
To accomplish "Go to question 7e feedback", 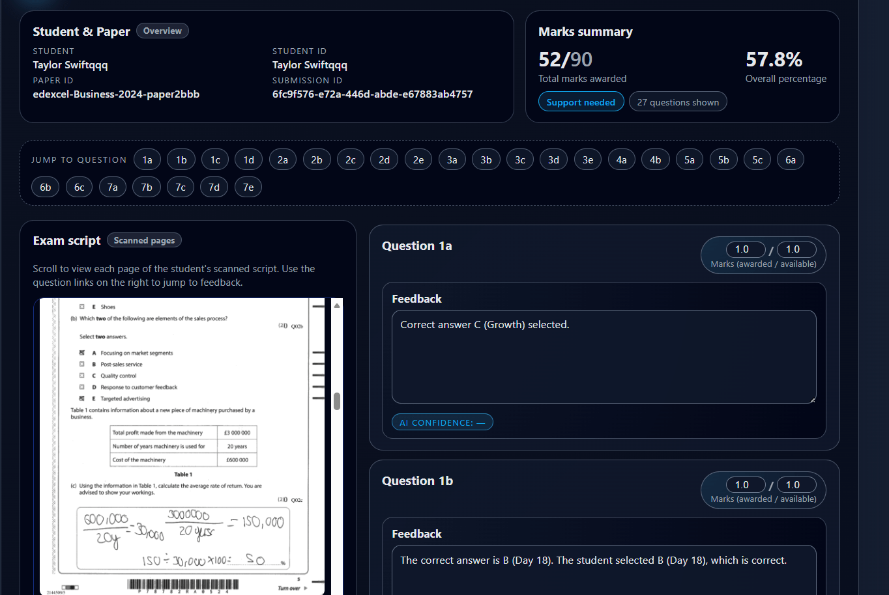I will [248, 187].
